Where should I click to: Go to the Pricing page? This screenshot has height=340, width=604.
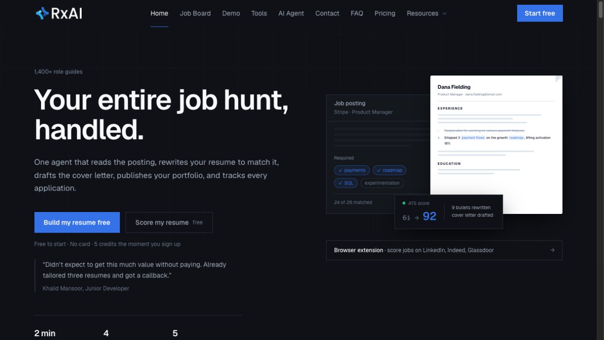[x=385, y=13]
